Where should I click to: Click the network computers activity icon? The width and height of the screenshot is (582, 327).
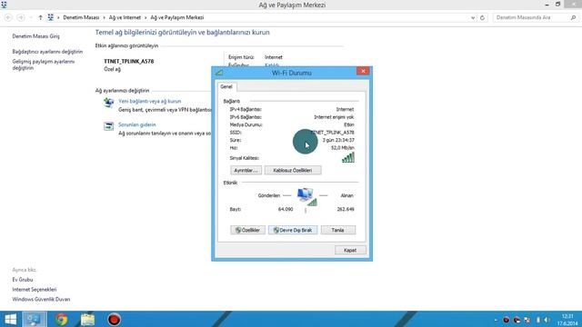pos(306,196)
